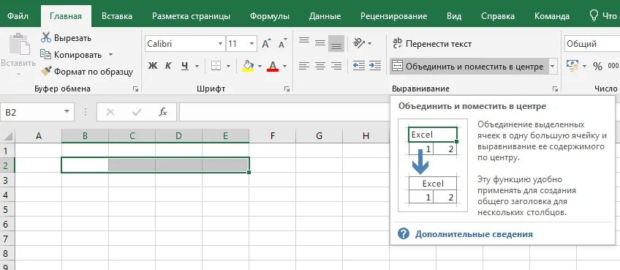The height and width of the screenshot is (270, 620).
Task: Toggle bottom vertical alignment
Action: click(336, 44)
